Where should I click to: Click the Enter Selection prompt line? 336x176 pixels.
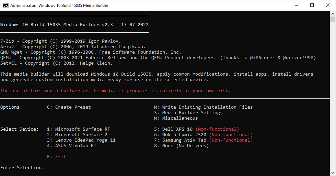(22, 167)
